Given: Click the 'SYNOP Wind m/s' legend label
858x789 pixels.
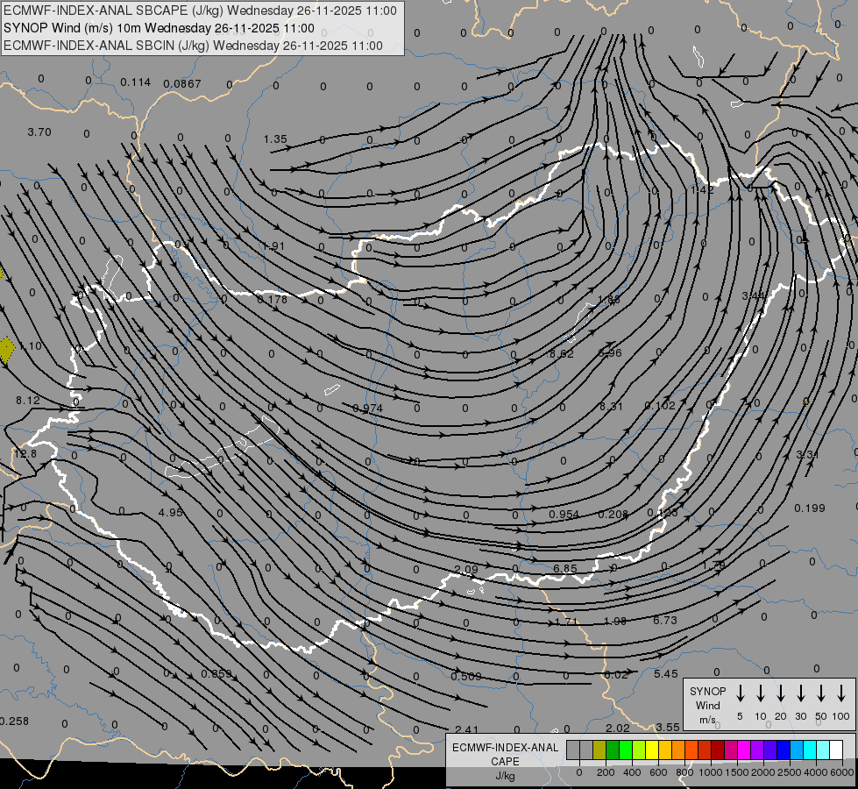Looking at the screenshot, I should pos(707,705).
